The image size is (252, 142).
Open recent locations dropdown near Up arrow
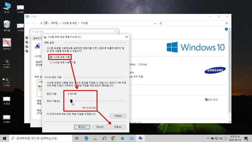pos(37,23)
